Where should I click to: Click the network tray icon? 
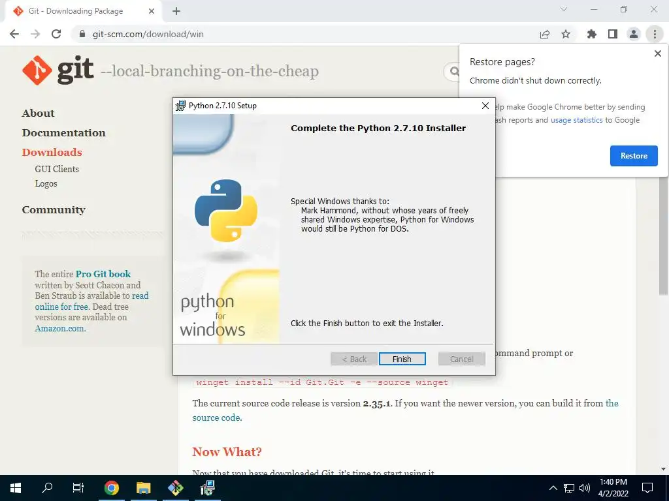coord(569,488)
